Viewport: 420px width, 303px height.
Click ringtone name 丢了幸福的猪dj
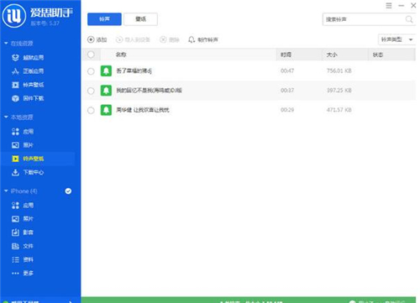[x=134, y=71]
